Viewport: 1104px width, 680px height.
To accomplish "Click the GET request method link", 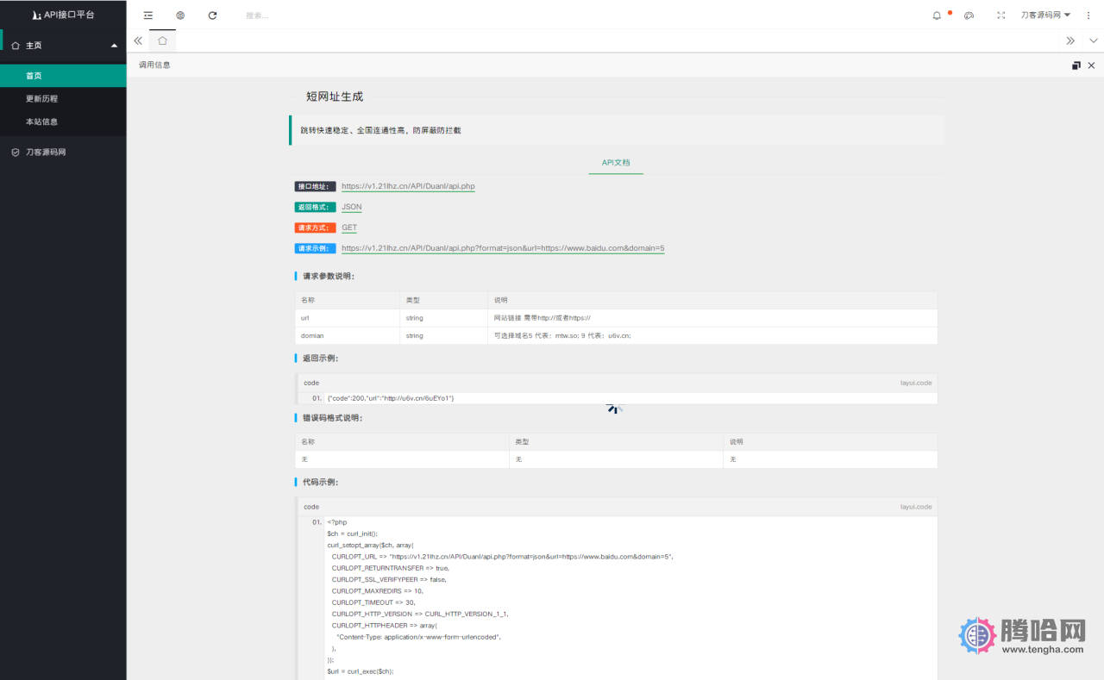I will click(349, 228).
